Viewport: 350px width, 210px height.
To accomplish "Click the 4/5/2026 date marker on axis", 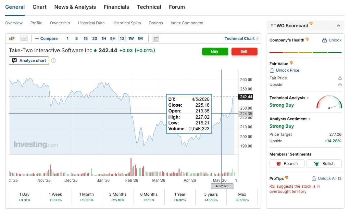I will coord(222,186).
